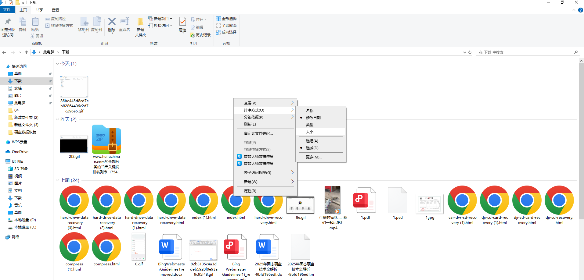The image size is (584, 280).
Task: Collapse the 上周 (24) group
Action: coord(57,180)
